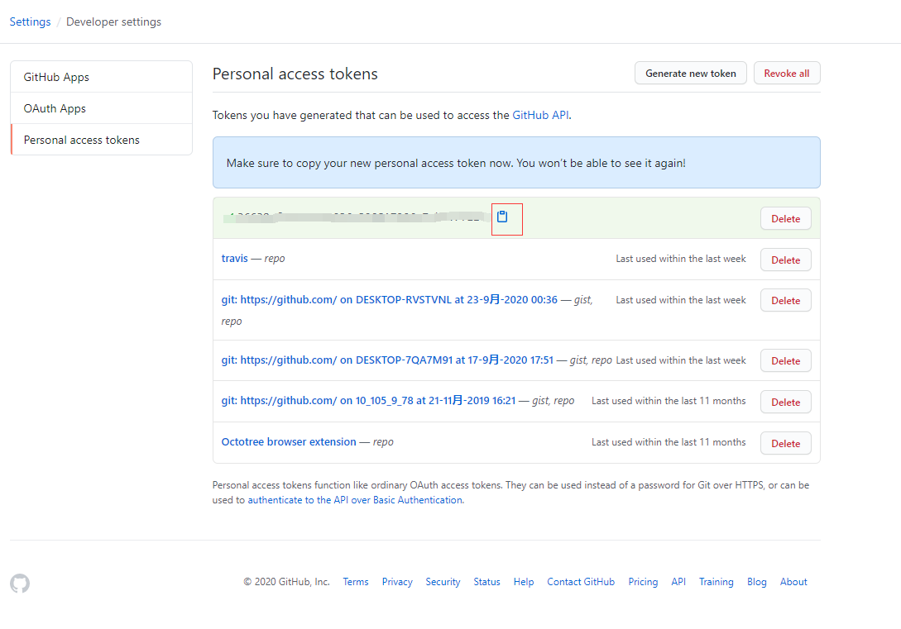Open the Training footer link
Image resolution: width=901 pixels, height=629 pixels.
716,582
